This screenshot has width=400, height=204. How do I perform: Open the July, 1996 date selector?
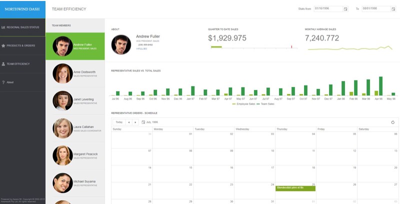150,122
